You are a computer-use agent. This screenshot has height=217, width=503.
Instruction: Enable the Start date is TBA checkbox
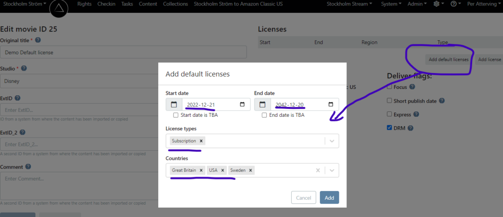pos(176,115)
